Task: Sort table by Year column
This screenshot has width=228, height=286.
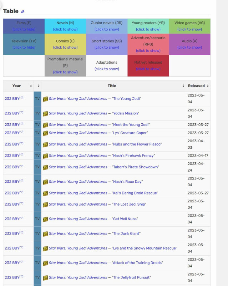Action: [18, 86]
